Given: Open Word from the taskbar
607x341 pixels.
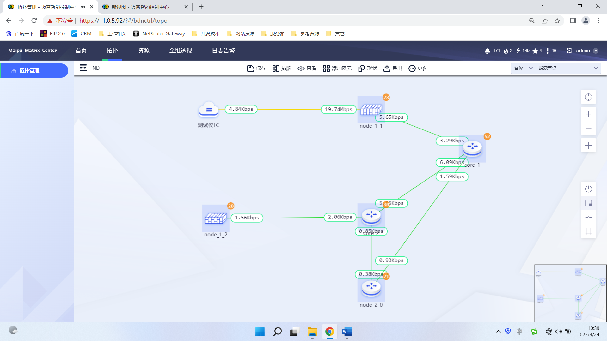Looking at the screenshot, I should [x=347, y=332].
